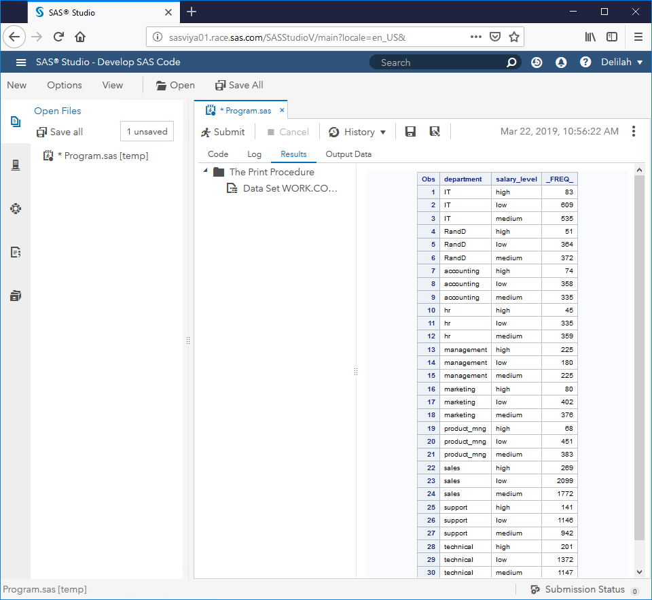Click the Save As icon in toolbar
The height and width of the screenshot is (600, 652).
click(435, 132)
